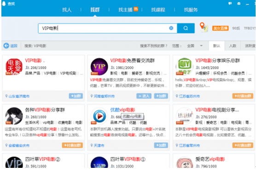Clear search text with the X icon

click(171, 28)
